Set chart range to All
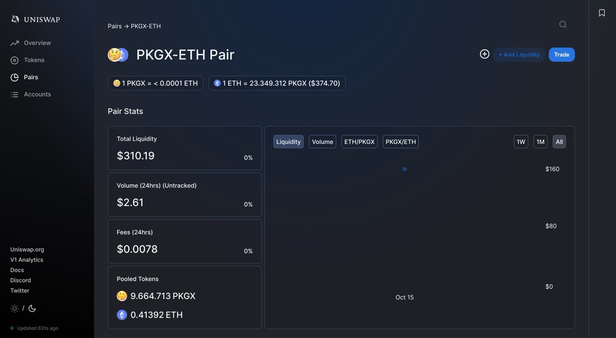This screenshot has height=338, width=616. pyautogui.click(x=560, y=142)
